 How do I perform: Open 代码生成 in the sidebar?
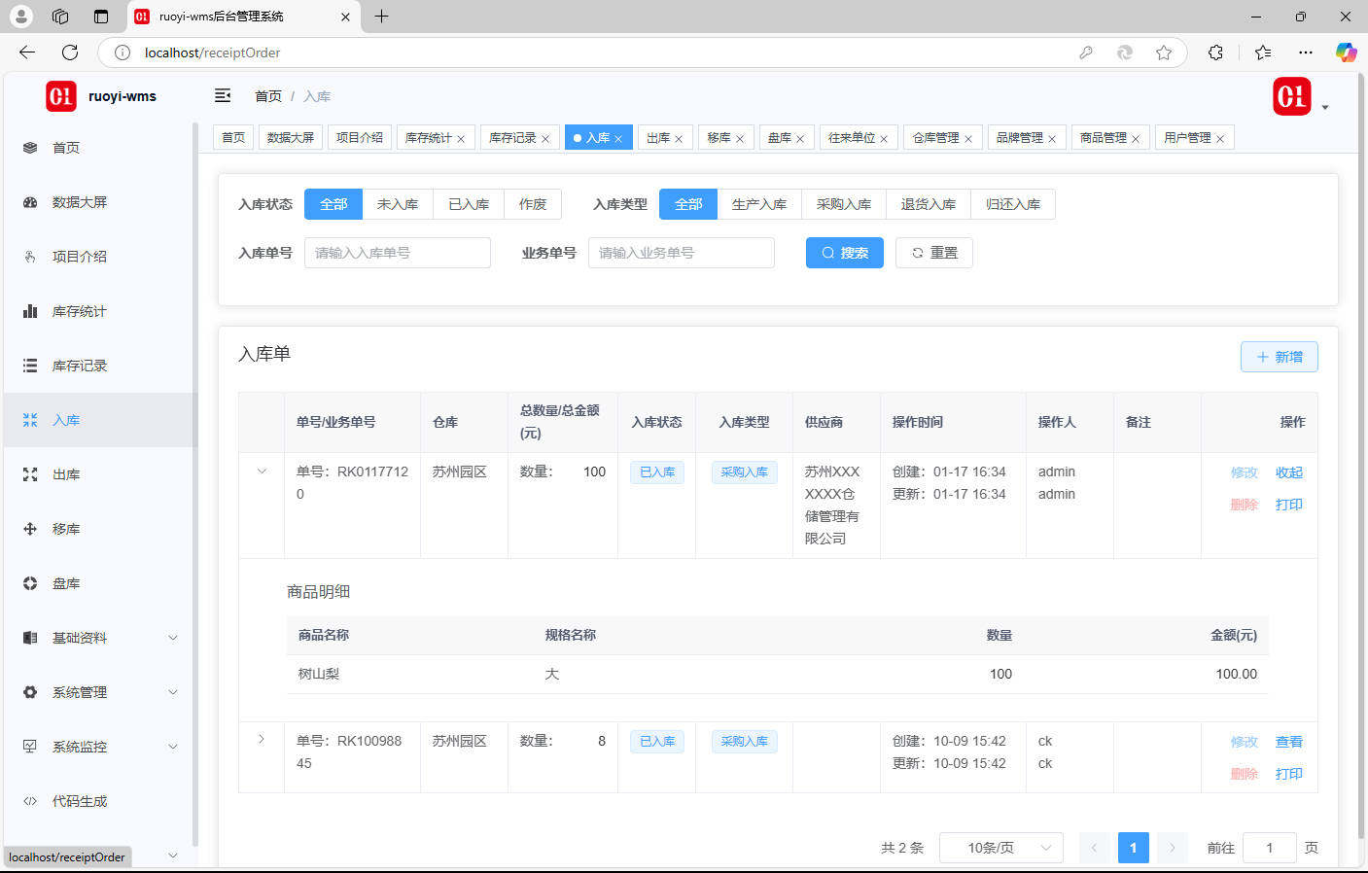point(79,801)
